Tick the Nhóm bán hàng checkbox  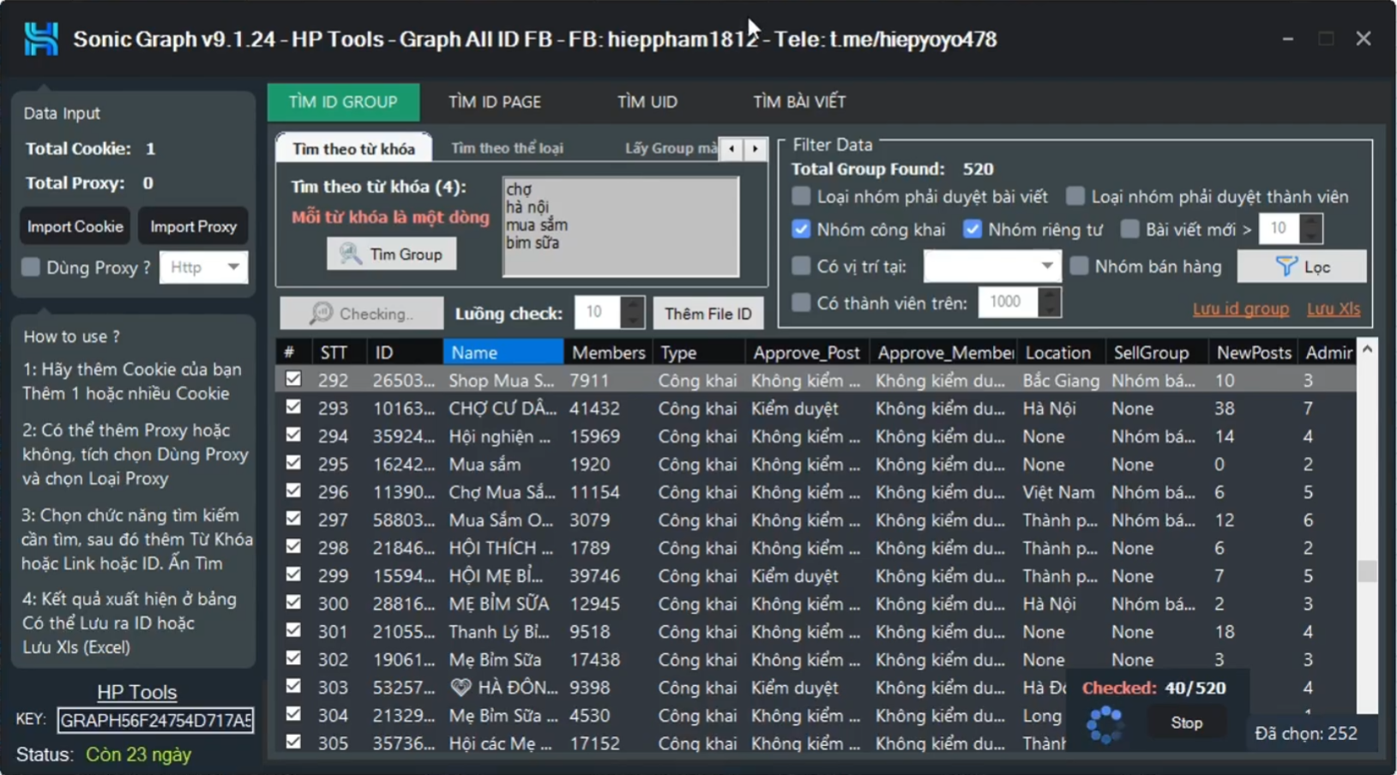1079,267
